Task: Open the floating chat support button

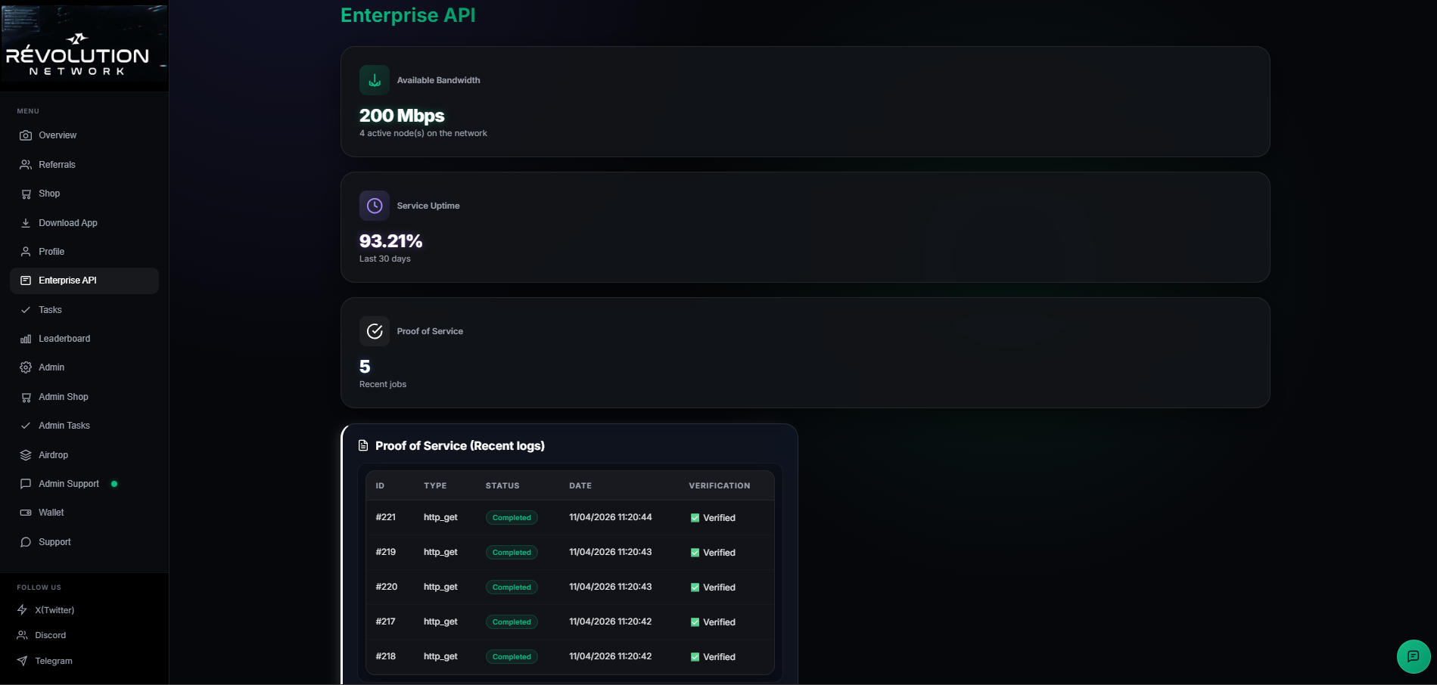Action: tap(1413, 656)
